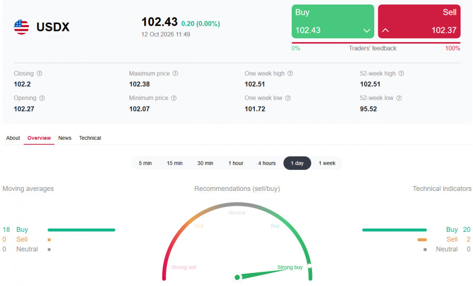Click the Sell button at 102.37
Image resolution: width=473 pixels, height=286 pixels.
419,22
